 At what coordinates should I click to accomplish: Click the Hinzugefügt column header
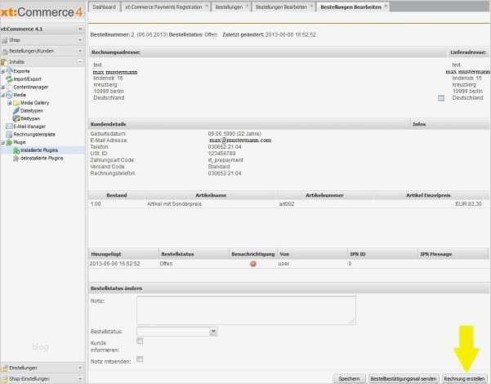tap(123, 254)
